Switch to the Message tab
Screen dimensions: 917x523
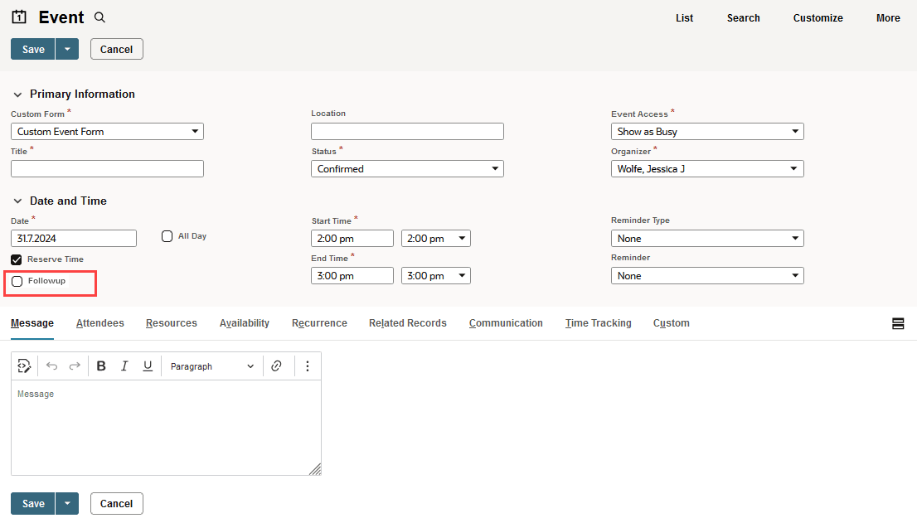tap(32, 323)
